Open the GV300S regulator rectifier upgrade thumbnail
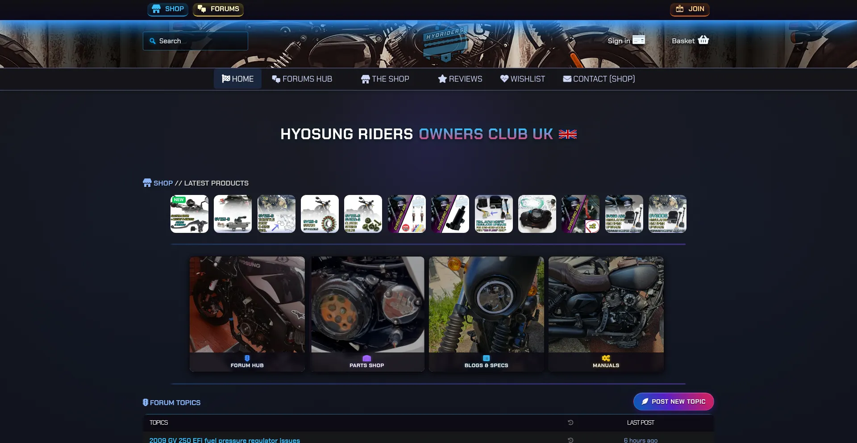 667,214
